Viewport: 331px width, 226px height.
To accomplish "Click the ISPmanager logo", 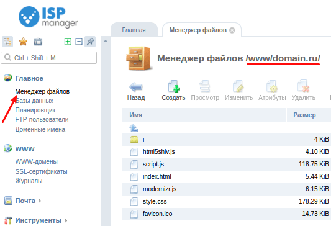I will (x=48, y=17).
